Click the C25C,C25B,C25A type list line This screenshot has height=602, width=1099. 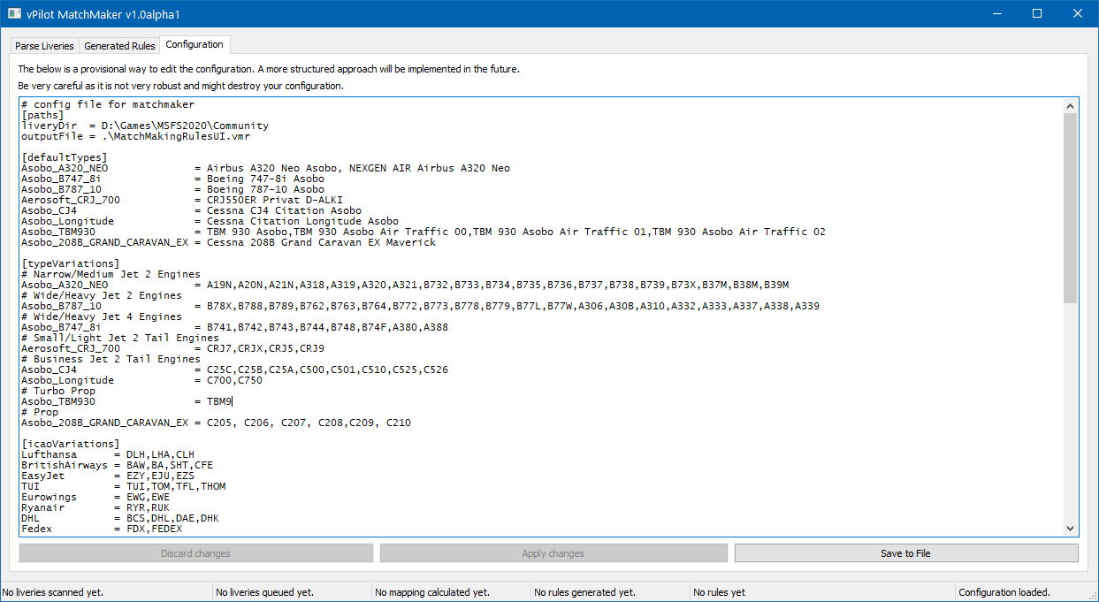point(235,370)
